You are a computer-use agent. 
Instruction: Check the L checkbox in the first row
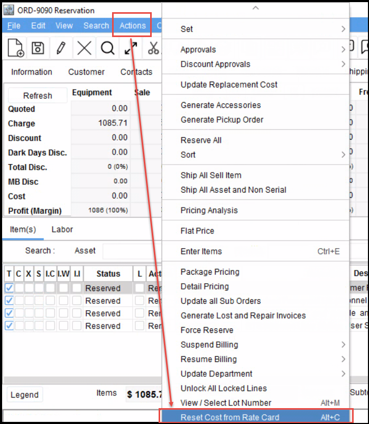click(140, 288)
